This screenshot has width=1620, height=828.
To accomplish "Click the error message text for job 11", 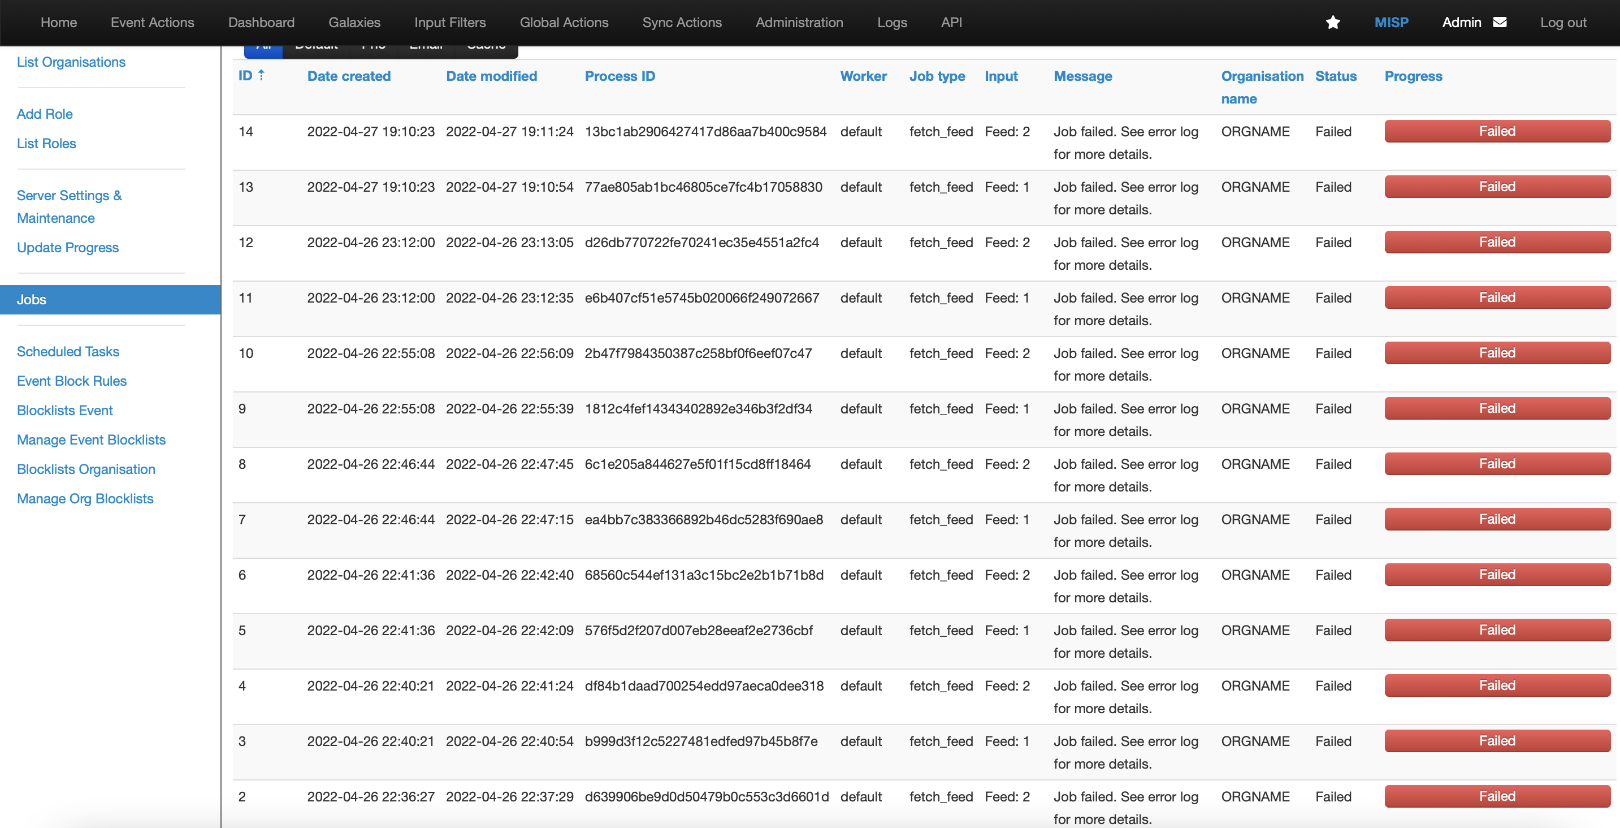I will point(1126,309).
